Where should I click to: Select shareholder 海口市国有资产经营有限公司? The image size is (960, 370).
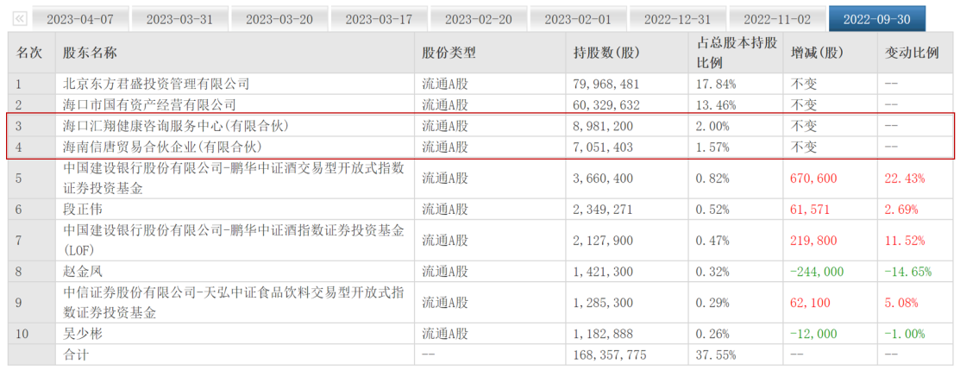[149, 104]
